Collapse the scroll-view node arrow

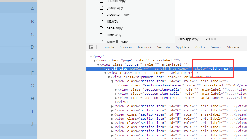coord(102,69)
